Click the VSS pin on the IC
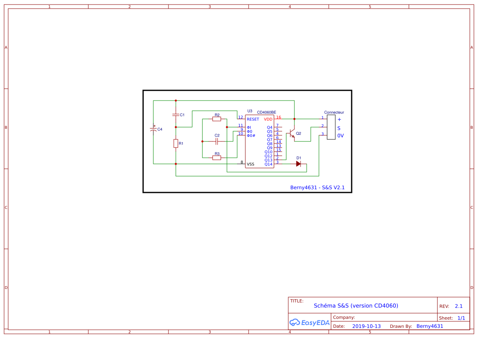 coord(250,164)
